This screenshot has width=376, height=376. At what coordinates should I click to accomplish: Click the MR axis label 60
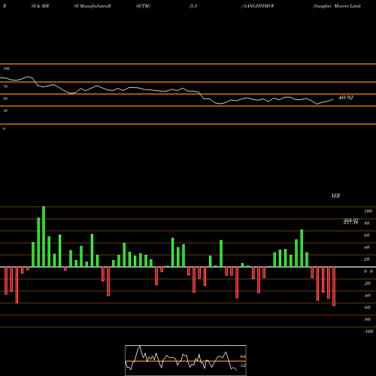[366, 235]
